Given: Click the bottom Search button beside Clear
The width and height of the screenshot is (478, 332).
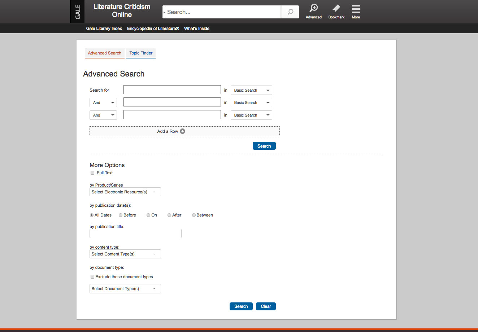Looking at the screenshot, I should click(x=241, y=306).
